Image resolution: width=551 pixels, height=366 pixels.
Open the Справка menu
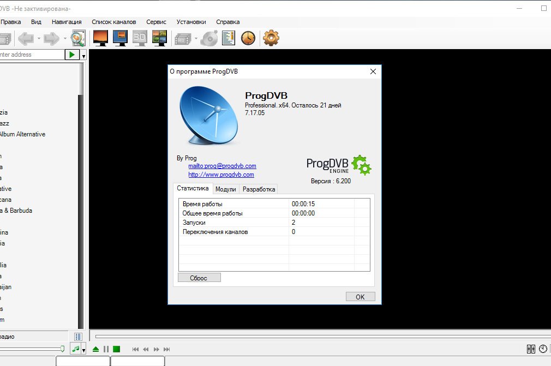[227, 22]
